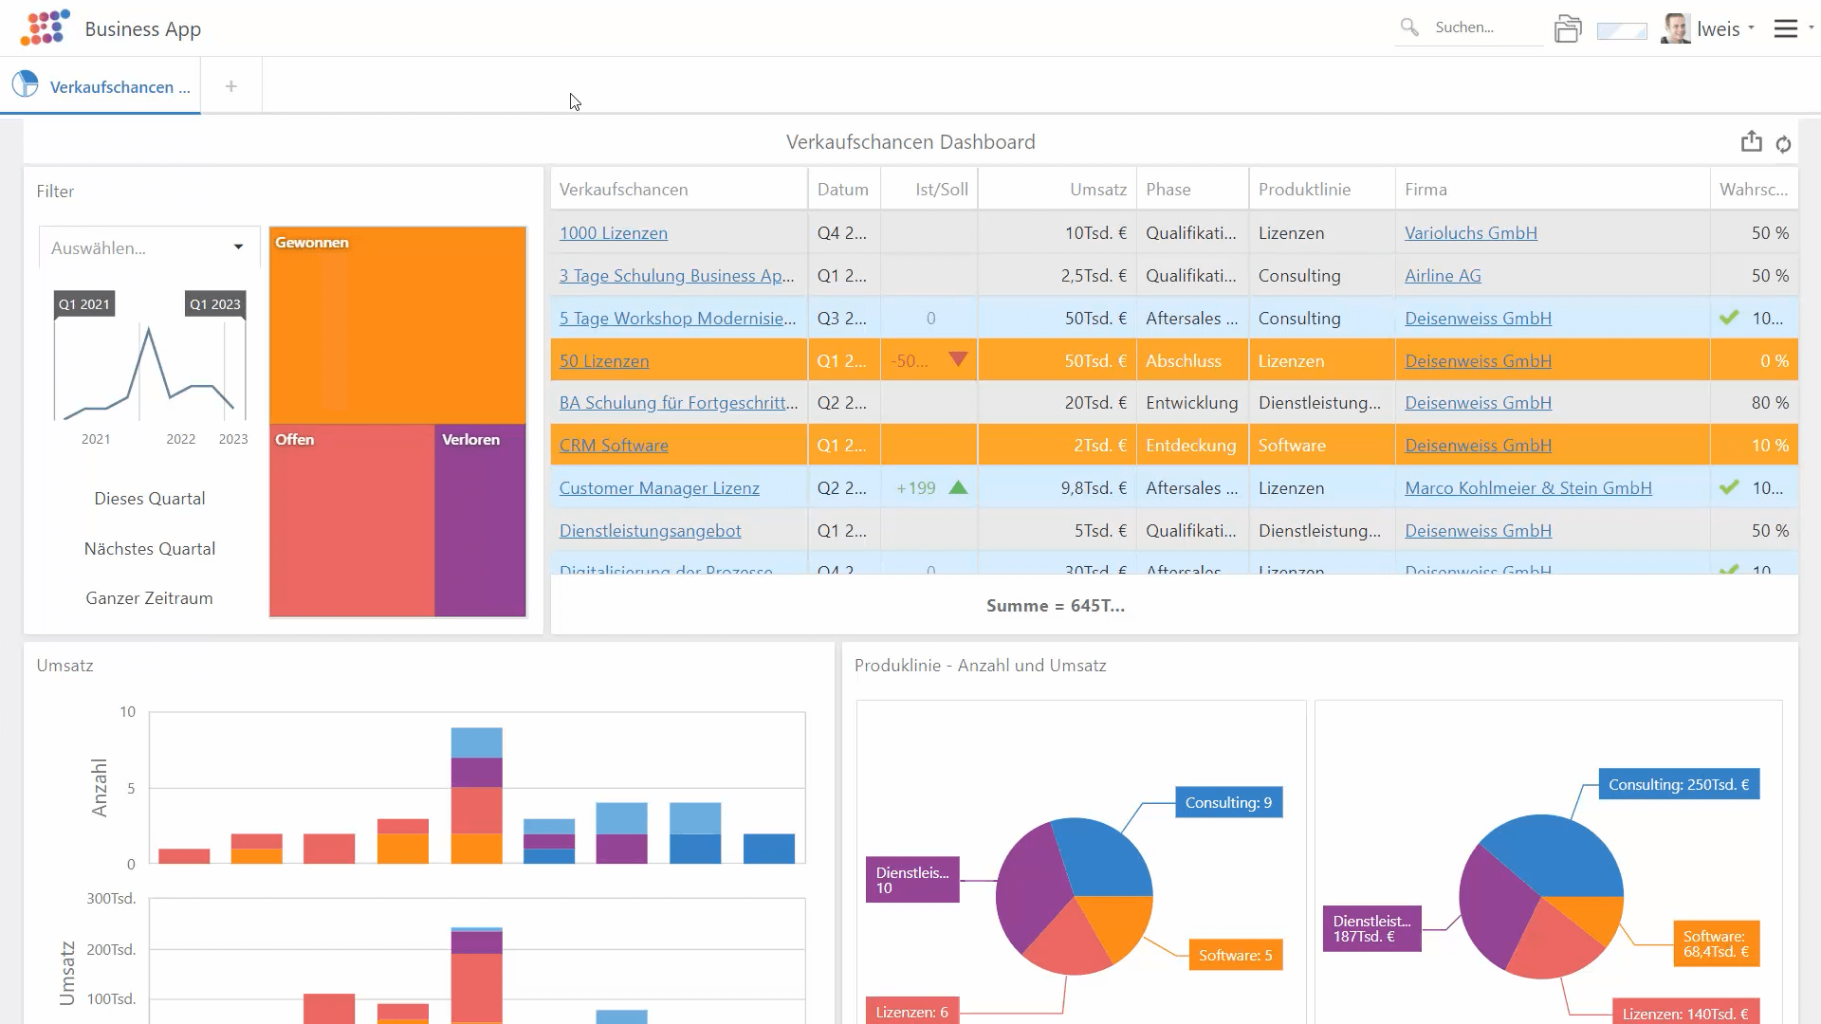Select the Nächstes Quartal filter option
The width and height of the screenshot is (1821, 1024).
tap(149, 549)
